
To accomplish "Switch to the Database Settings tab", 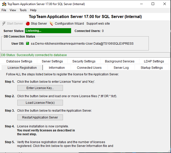I will click(x=19, y=61).
